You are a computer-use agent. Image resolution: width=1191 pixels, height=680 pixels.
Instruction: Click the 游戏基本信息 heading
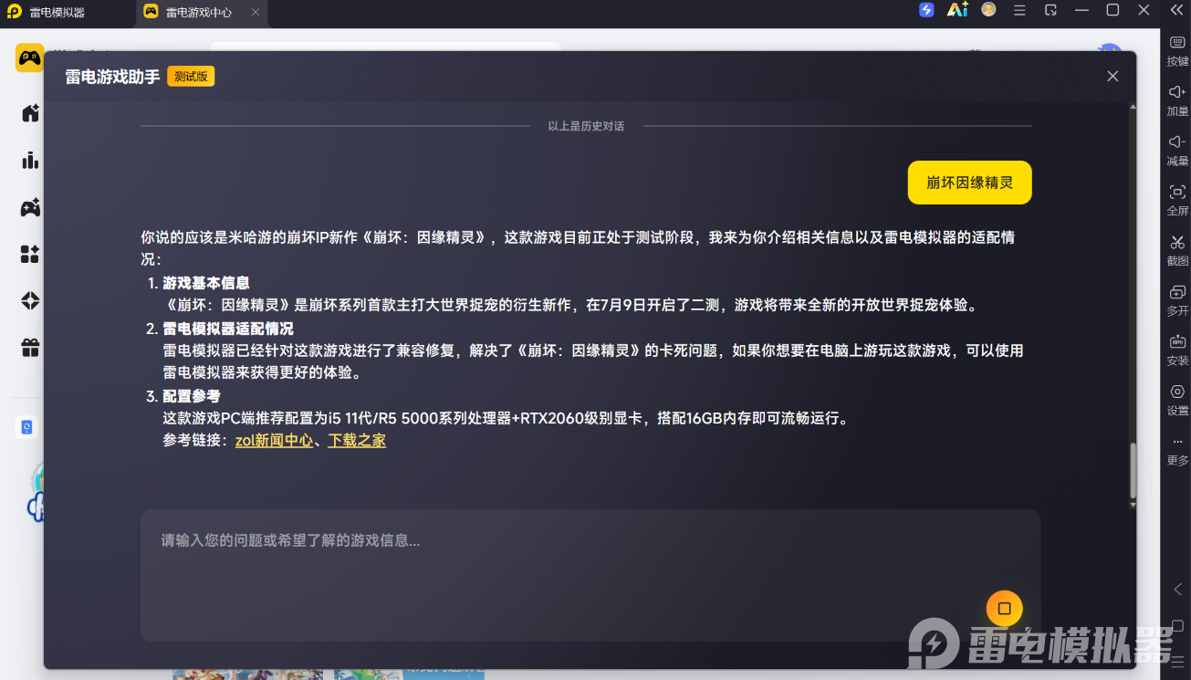click(206, 284)
